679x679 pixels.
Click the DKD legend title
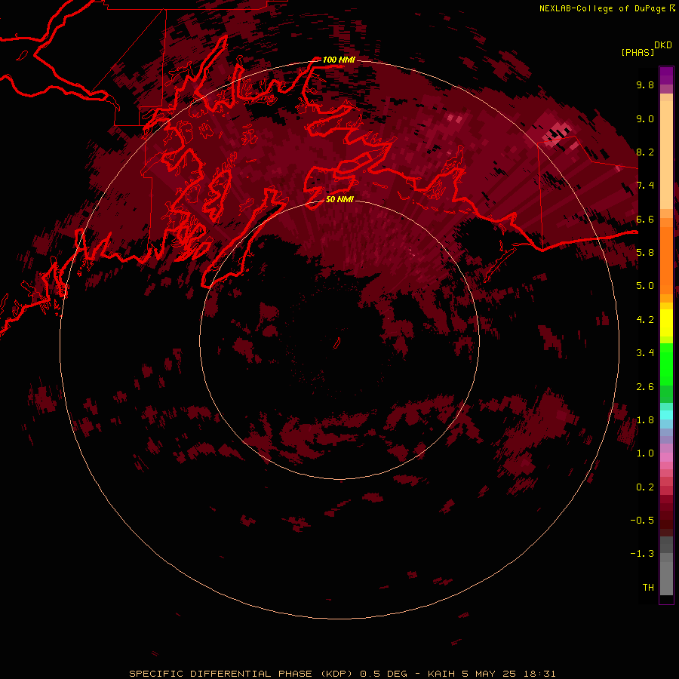(x=663, y=45)
